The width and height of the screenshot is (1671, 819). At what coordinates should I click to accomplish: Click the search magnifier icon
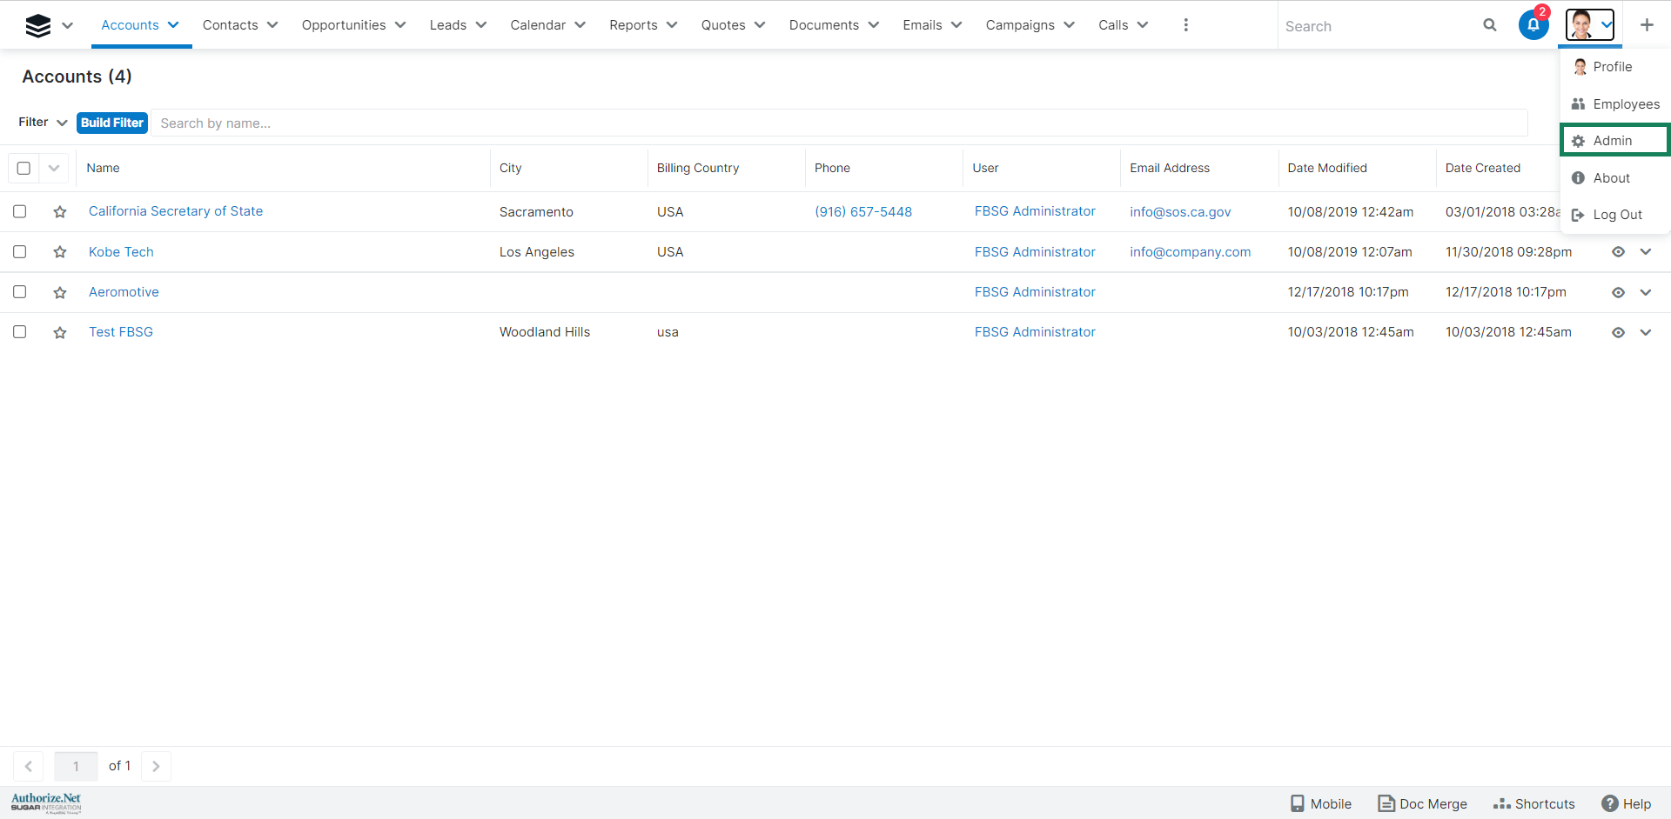click(x=1489, y=25)
